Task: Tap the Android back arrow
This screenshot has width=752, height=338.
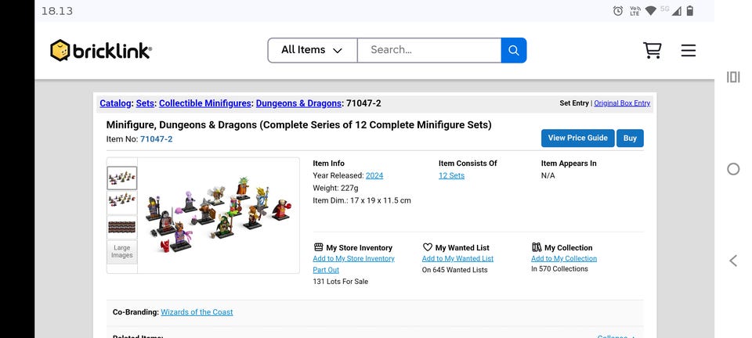Action: 733,261
